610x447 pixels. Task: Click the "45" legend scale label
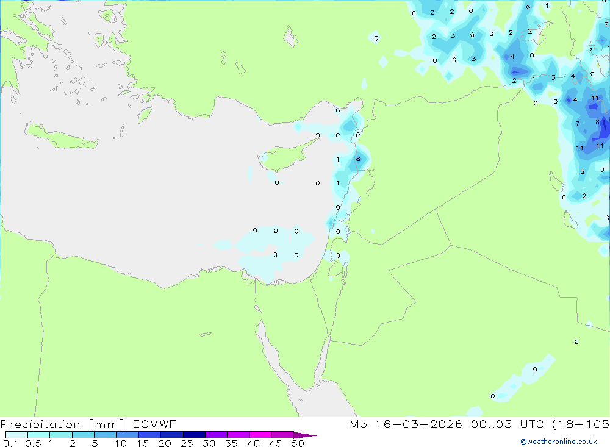276,443
